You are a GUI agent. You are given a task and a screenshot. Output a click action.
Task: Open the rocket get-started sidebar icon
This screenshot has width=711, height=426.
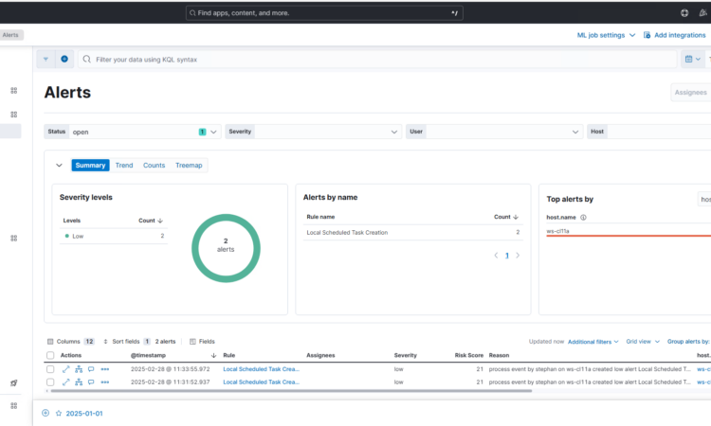coord(13,383)
